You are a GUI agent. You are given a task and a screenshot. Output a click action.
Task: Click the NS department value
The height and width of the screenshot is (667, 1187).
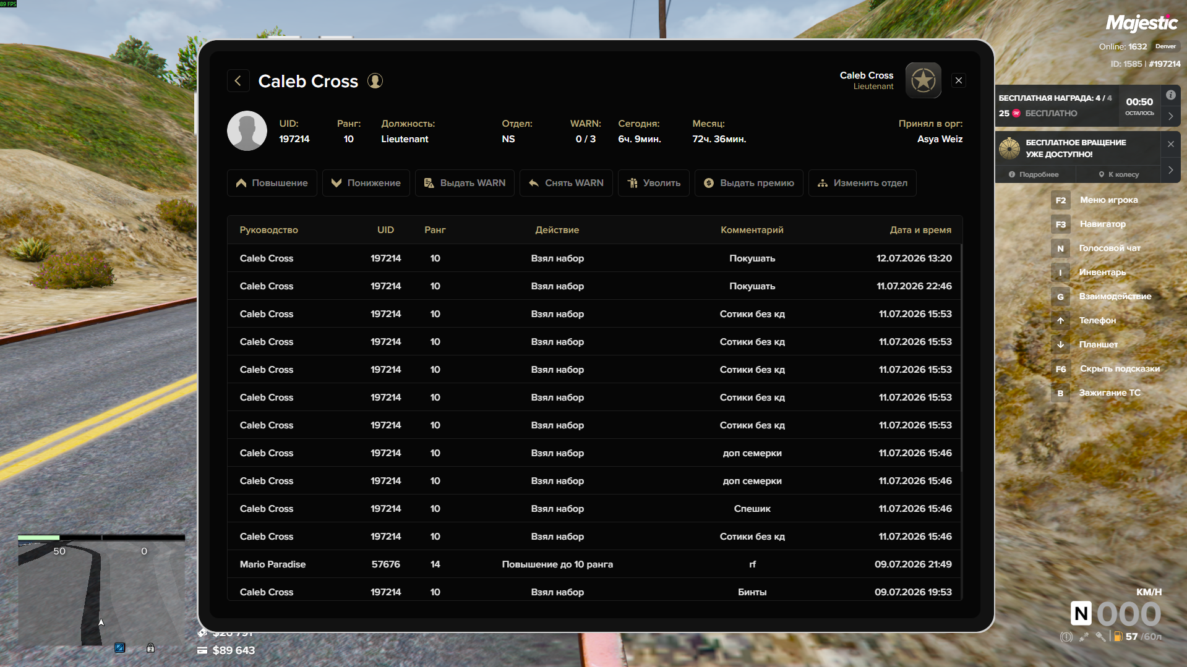pos(508,139)
